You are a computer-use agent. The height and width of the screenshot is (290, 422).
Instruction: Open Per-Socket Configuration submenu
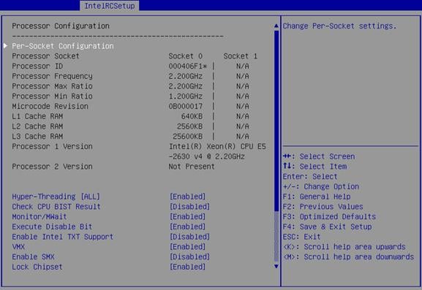click(x=63, y=46)
